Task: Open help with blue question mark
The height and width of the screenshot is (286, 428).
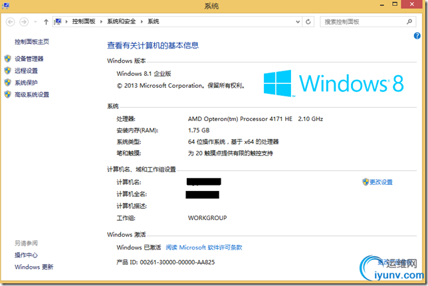Action: point(417,36)
